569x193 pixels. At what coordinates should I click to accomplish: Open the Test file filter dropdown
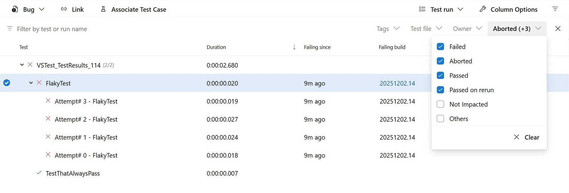pos(426,29)
